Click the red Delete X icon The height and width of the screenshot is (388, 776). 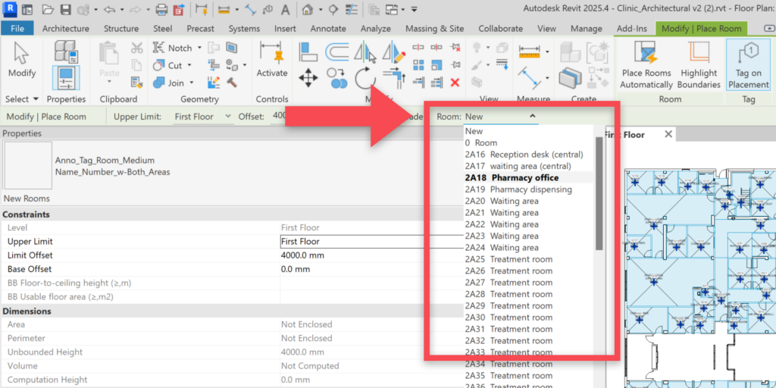pos(455,82)
